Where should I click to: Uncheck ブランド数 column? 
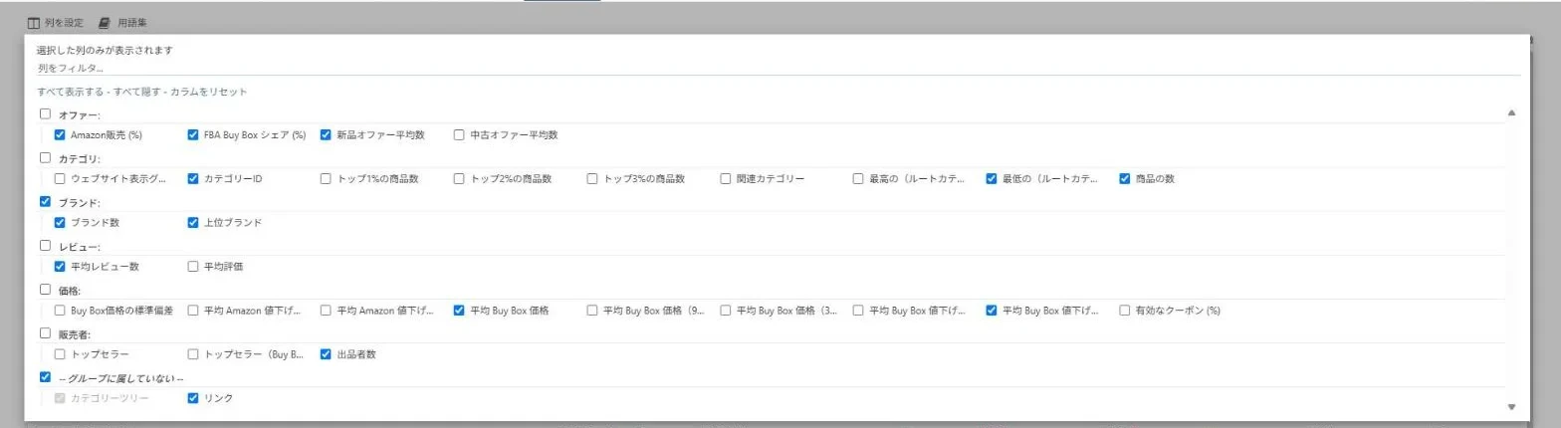[60, 222]
